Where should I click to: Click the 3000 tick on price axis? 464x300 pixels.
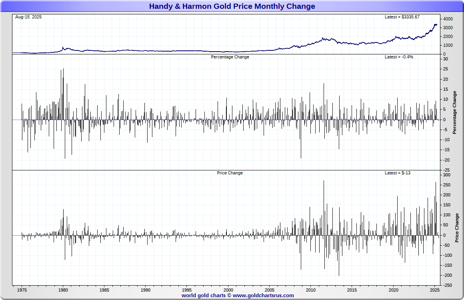(x=448, y=28)
